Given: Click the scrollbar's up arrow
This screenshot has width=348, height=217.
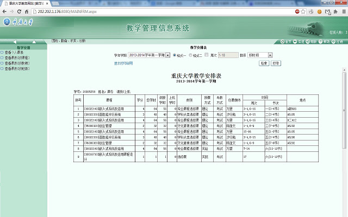Looking at the screenshot, I should tap(344, 70).
